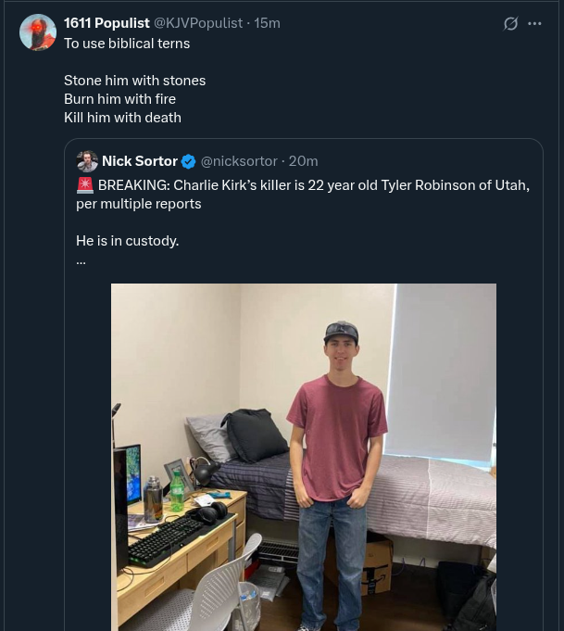The image size is (564, 631).
Task: Open the quoted post's 20m timestamp
Action: tap(303, 161)
